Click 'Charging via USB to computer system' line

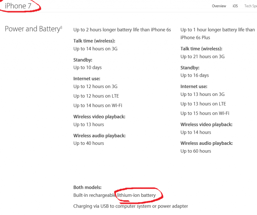click(x=131, y=206)
